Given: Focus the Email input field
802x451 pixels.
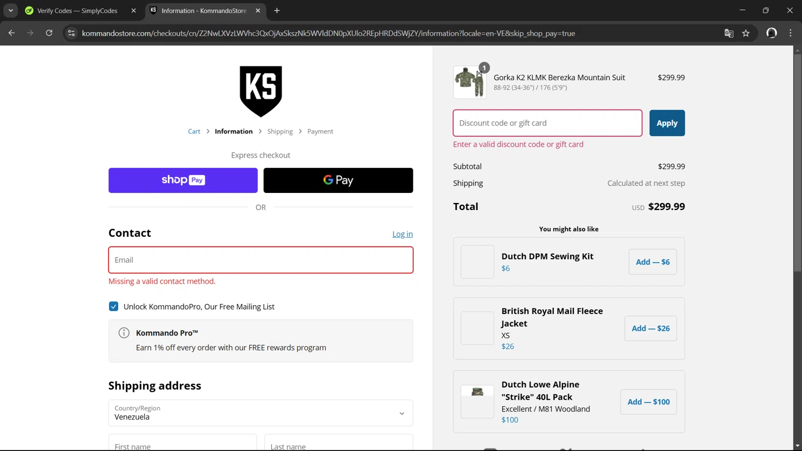Looking at the screenshot, I should (260, 260).
